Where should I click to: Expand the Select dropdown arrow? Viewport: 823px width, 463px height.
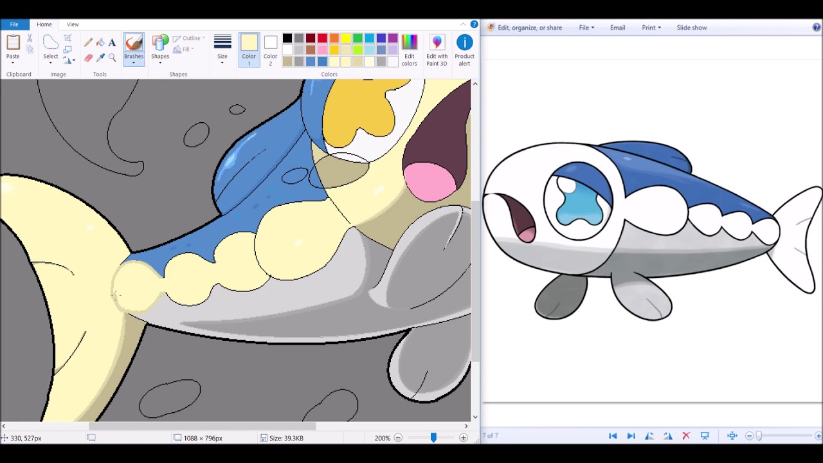click(50, 62)
